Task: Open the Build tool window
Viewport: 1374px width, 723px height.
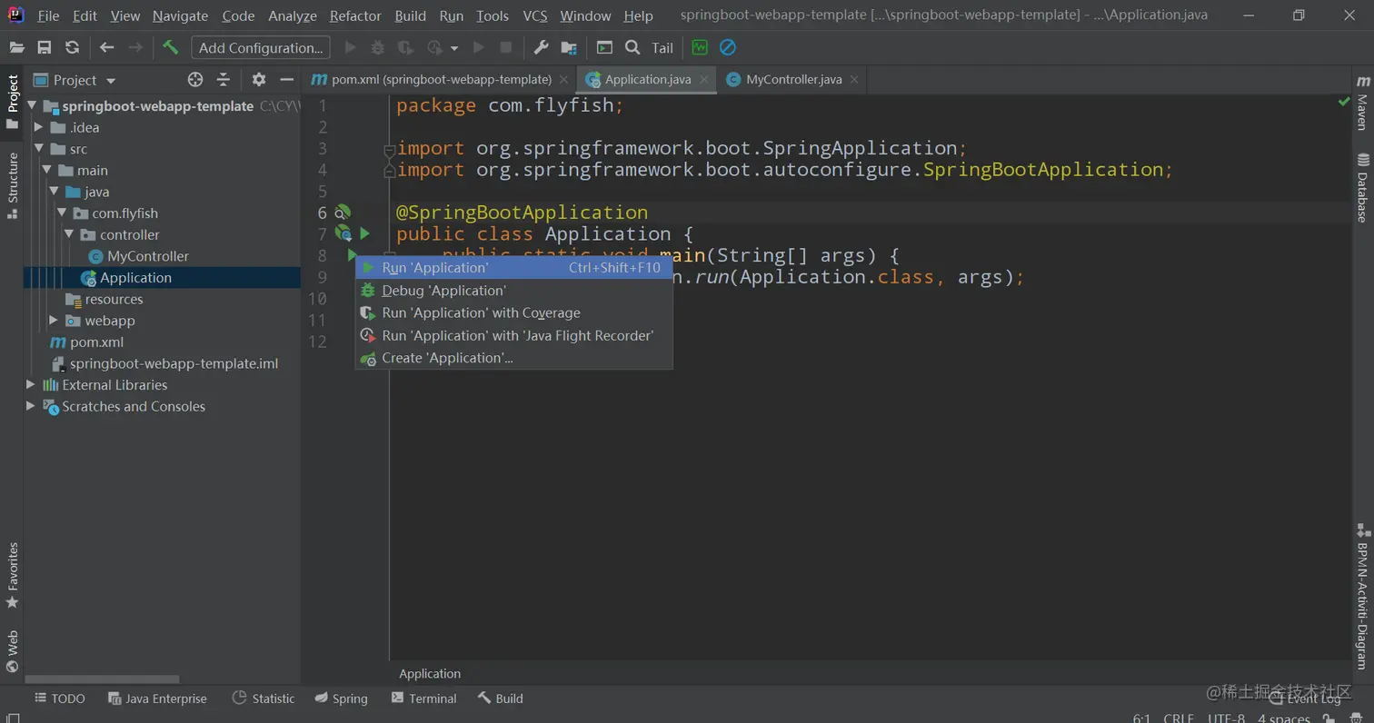Action: click(501, 698)
